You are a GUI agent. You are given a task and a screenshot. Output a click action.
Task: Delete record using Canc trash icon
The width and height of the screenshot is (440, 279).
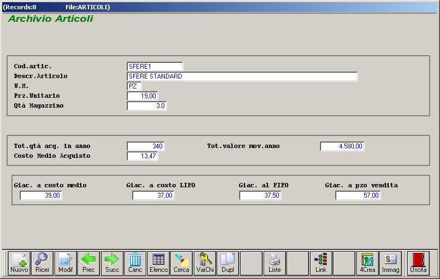pos(135,263)
